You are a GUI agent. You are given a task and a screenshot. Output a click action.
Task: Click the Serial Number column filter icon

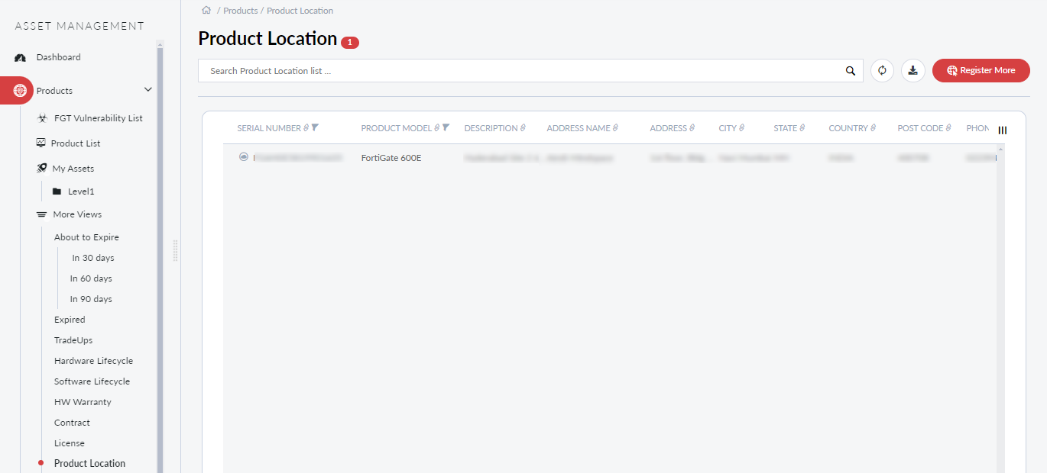point(315,127)
